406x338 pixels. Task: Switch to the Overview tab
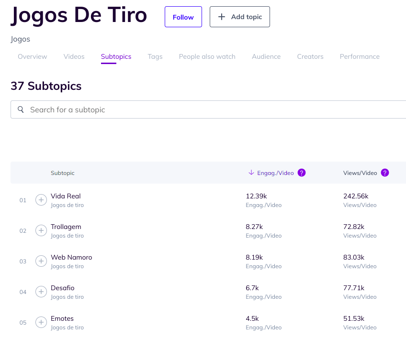pyautogui.click(x=33, y=56)
